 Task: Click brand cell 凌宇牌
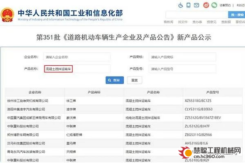(x=71, y=109)
